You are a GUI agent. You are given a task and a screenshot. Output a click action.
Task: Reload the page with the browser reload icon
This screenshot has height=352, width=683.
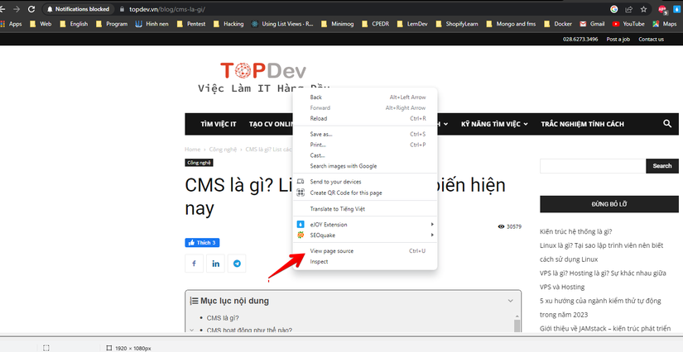[x=31, y=9]
